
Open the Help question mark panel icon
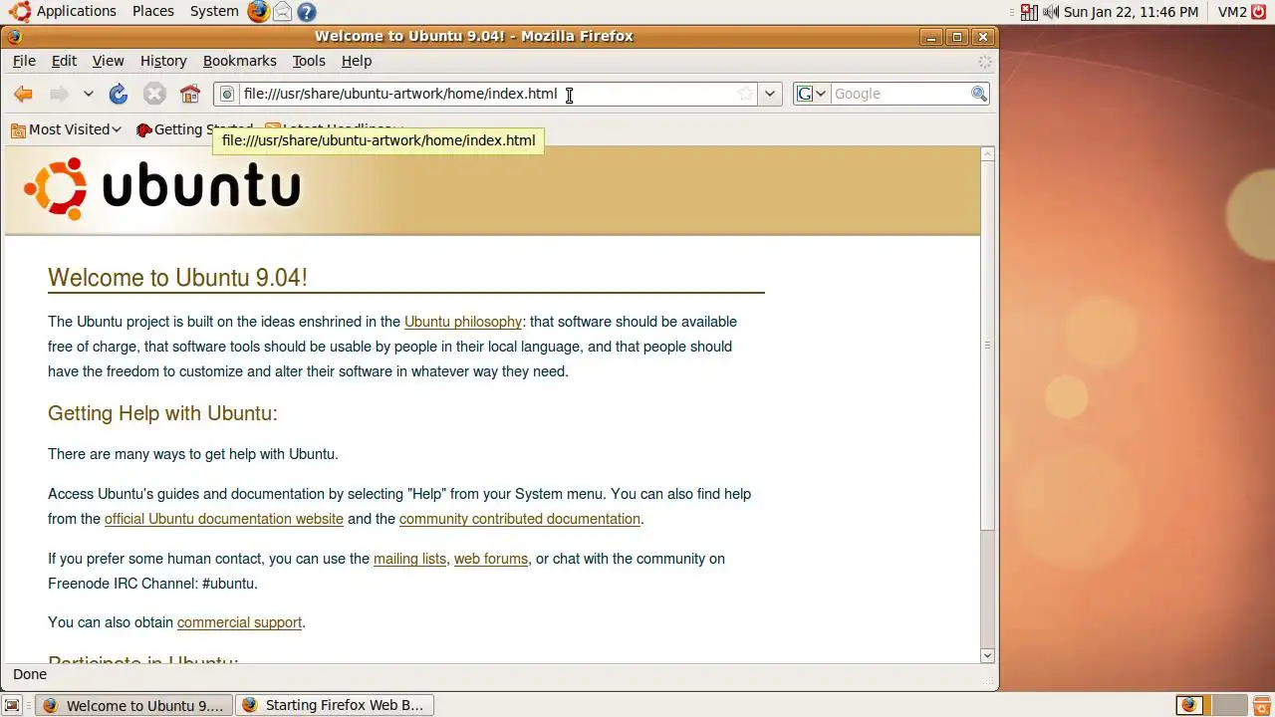pos(307,12)
